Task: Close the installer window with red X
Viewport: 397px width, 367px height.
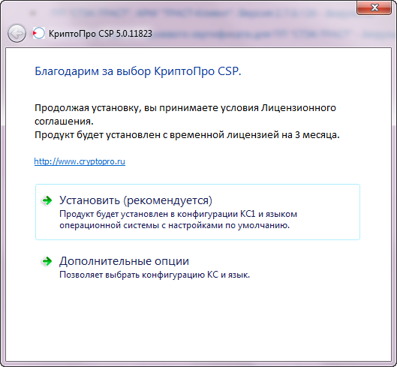Action: pyautogui.click(x=374, y=8)
